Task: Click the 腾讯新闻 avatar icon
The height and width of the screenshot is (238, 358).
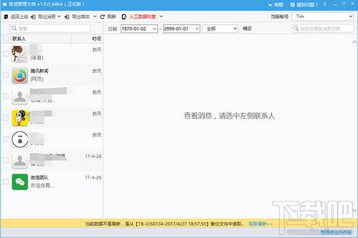Action: [20, 75]
